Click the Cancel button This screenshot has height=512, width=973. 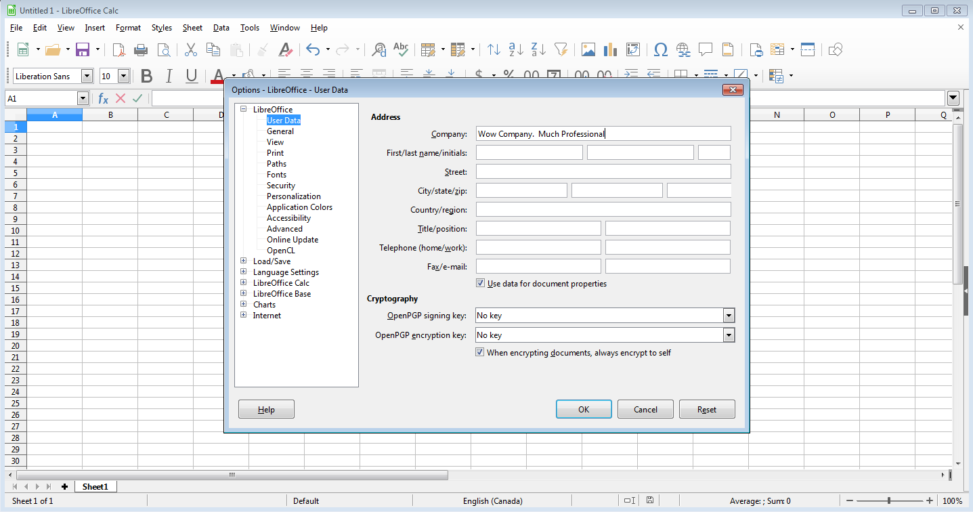[x=645, y=409]
